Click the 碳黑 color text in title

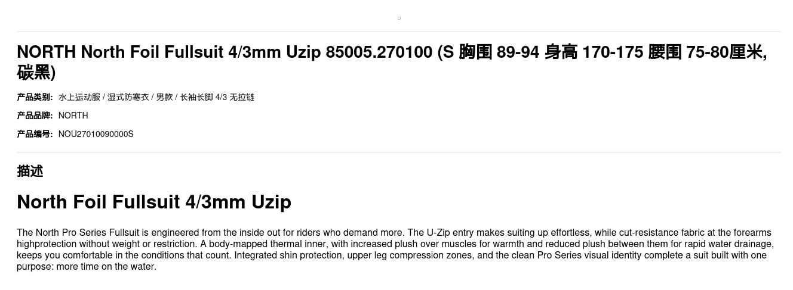click(33, 73)
